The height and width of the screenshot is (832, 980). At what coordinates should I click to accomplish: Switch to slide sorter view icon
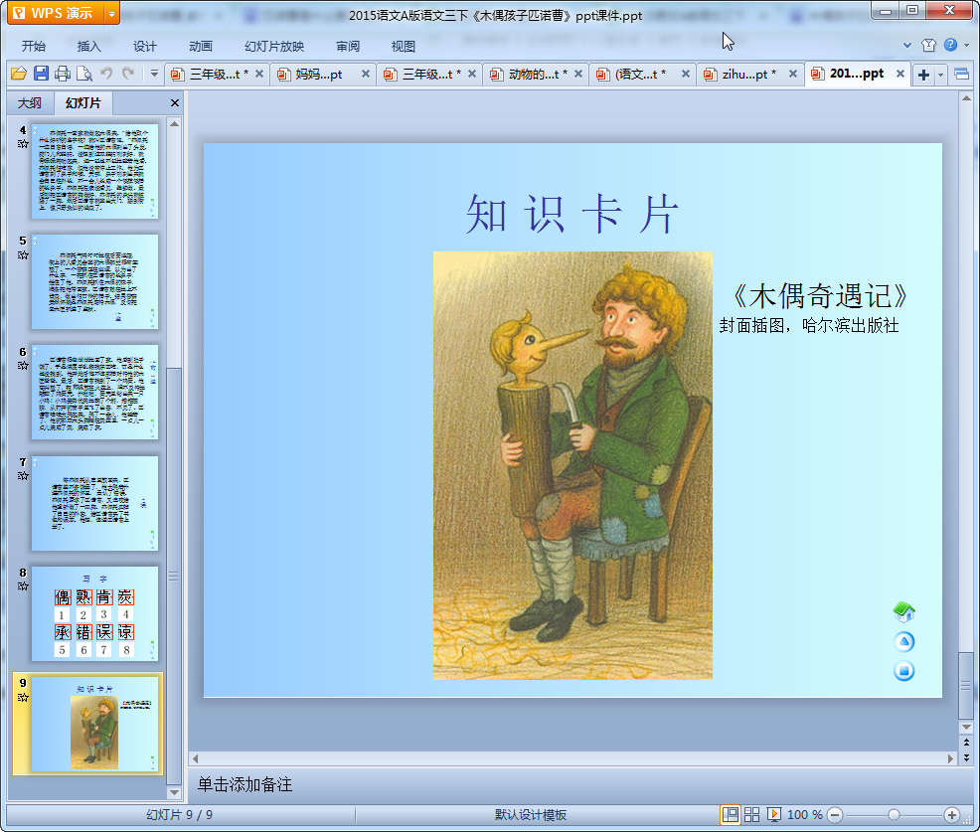click(751, 814)
